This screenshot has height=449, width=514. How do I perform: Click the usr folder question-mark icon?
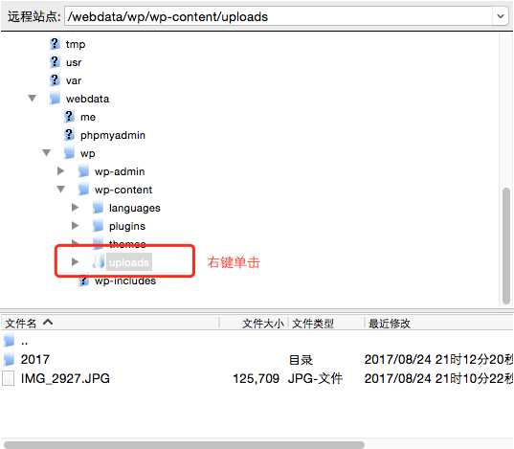tap(55, 62)
